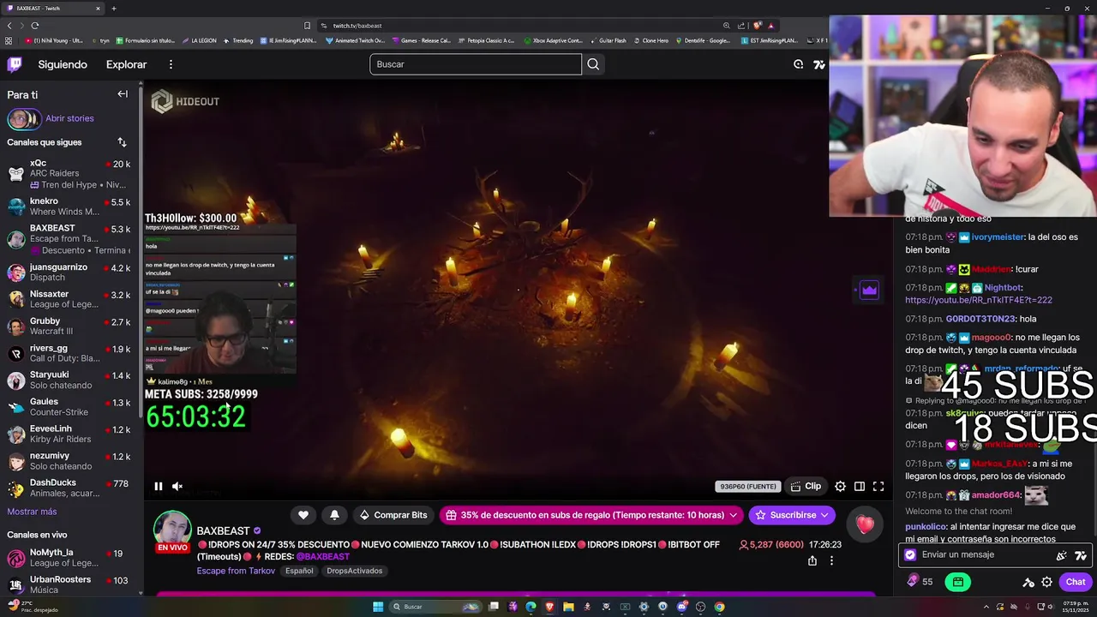Send message with Chat button
Screen dimensions: 1097x617
[x=1076, y=582]
